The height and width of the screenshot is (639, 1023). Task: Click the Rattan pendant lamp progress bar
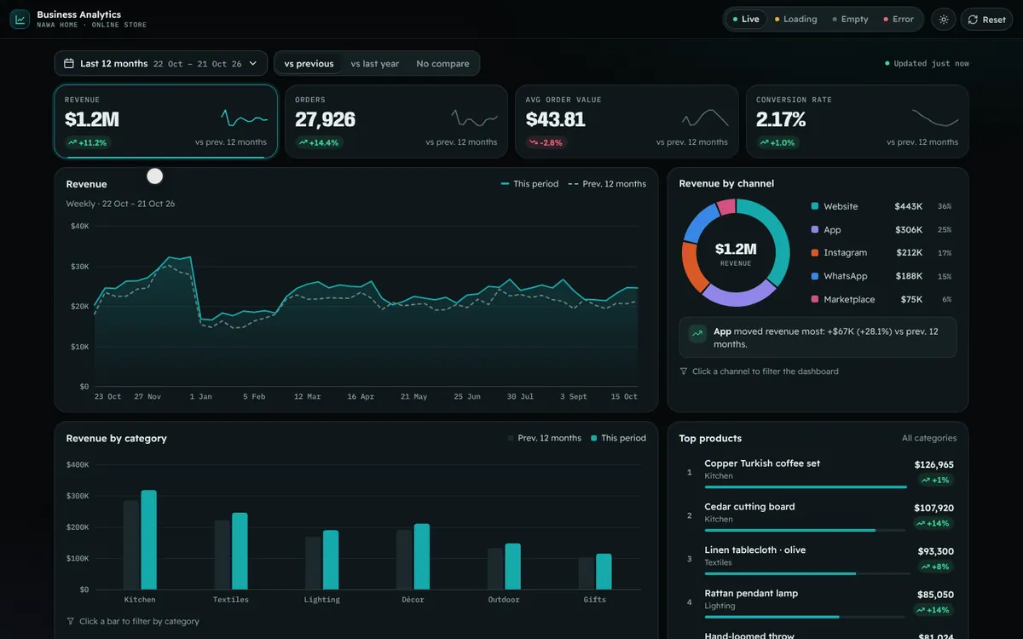click(x=806, y=617)
